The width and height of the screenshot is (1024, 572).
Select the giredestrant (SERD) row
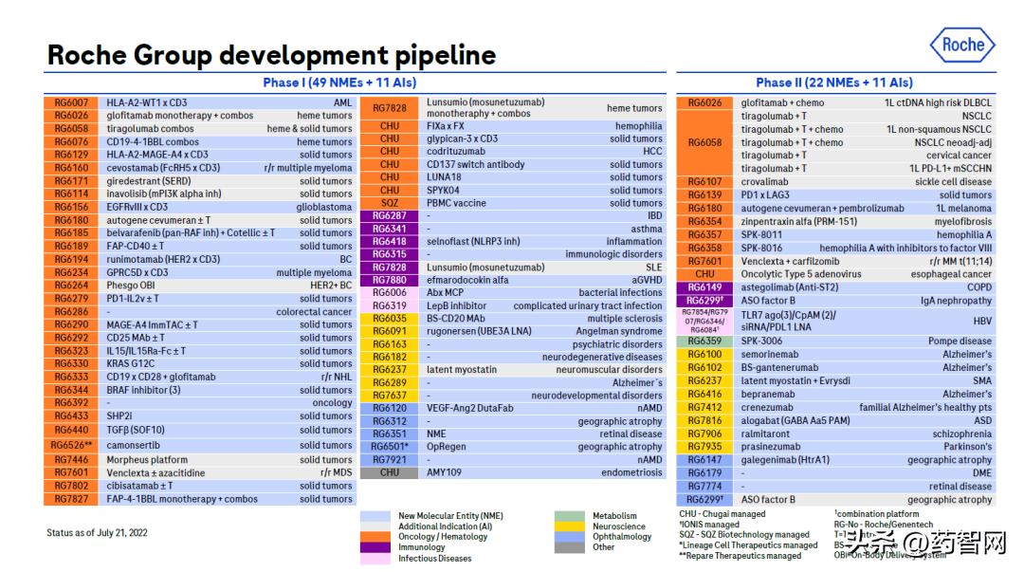(228, 181)
